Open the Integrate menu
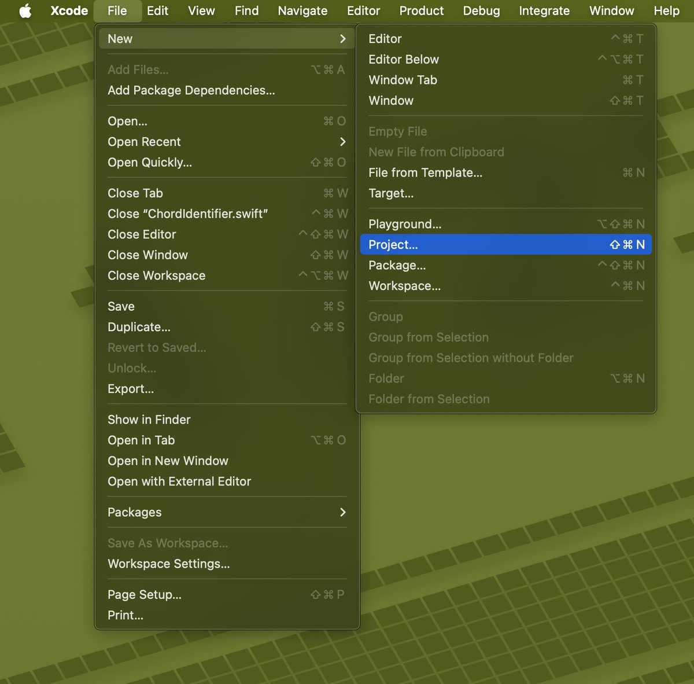 click(x=544, y=11)
